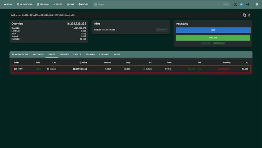
Task: Switch to the VAULTS tab
Action: [77, 55]
